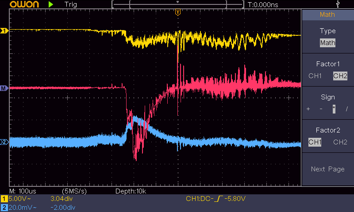354x212 pixels.
Task: Select the blue channel 2 zero-level marker
Action: pyautogui.click(x=4, y=142)
